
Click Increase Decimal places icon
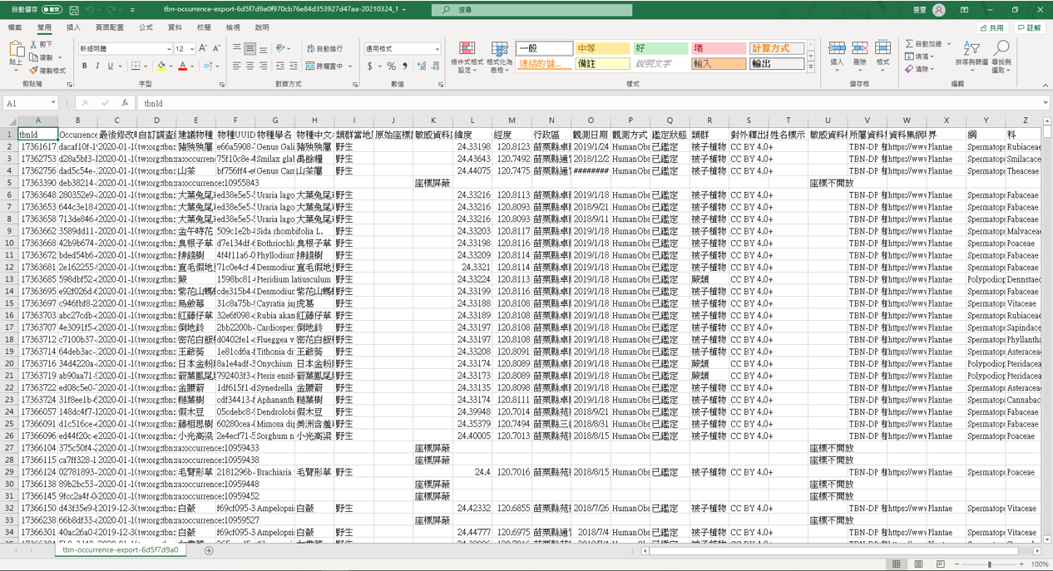(x=421, y=66)
